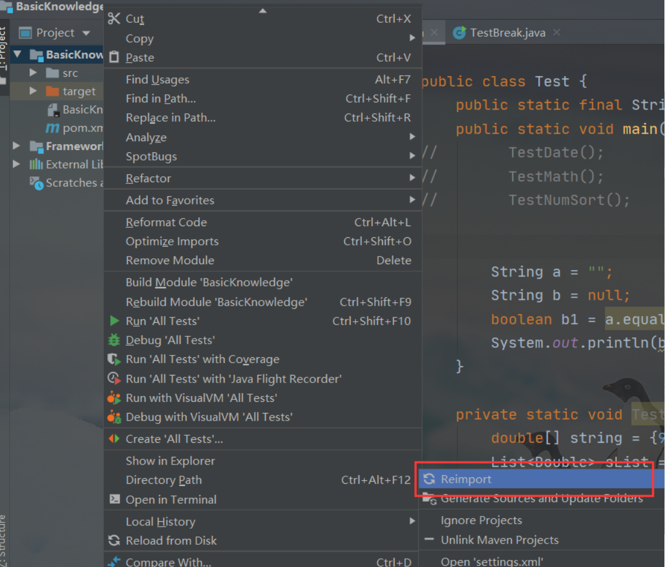
Task: Click the orange target folder icon
Action: tap(52, 91)
